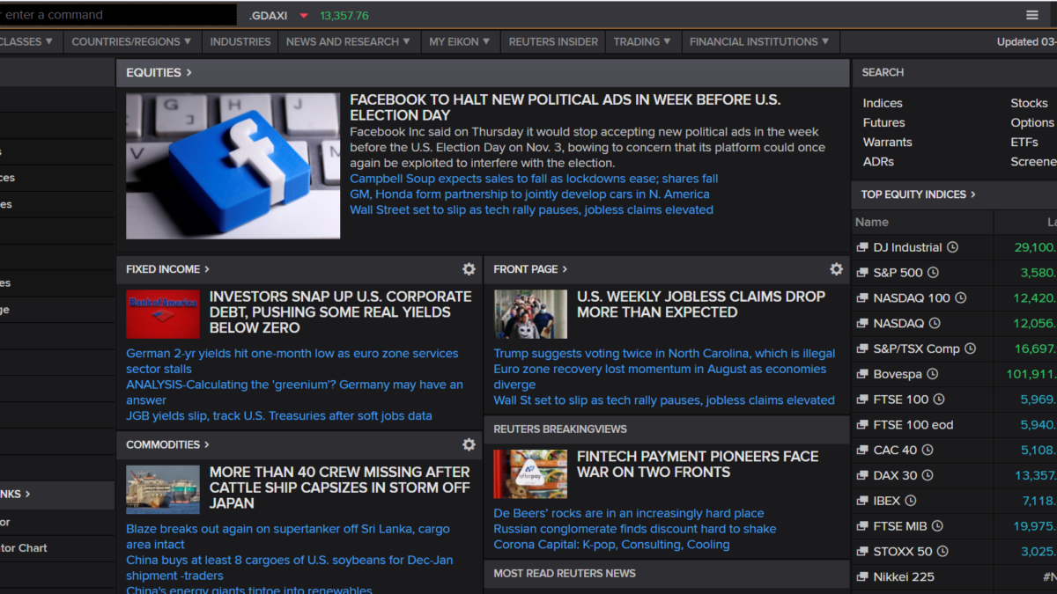Open the Fintech payment pioneers headline

pyautogui.click(x=698, y=465)
